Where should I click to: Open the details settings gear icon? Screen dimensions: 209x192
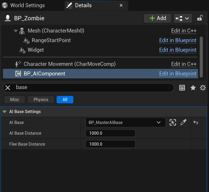pyautogui.click(x=203, y=88)
